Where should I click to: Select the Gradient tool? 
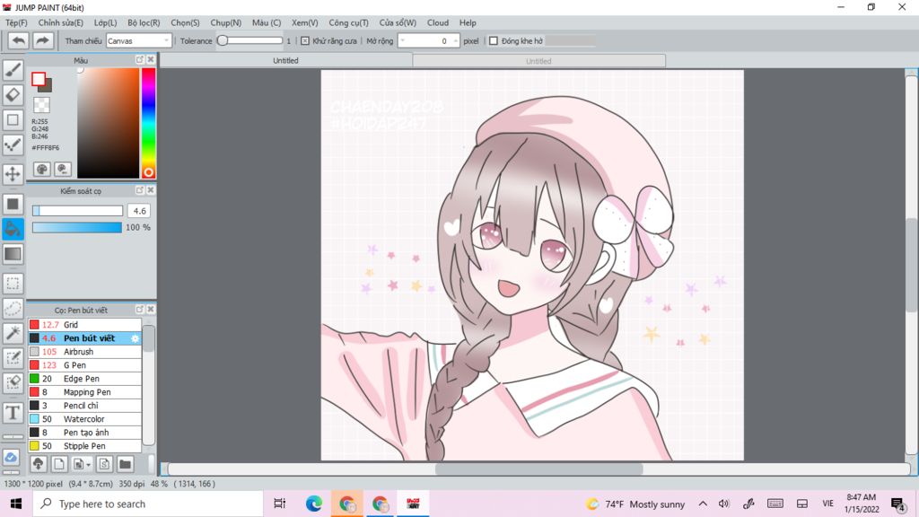tap(13, 254)
